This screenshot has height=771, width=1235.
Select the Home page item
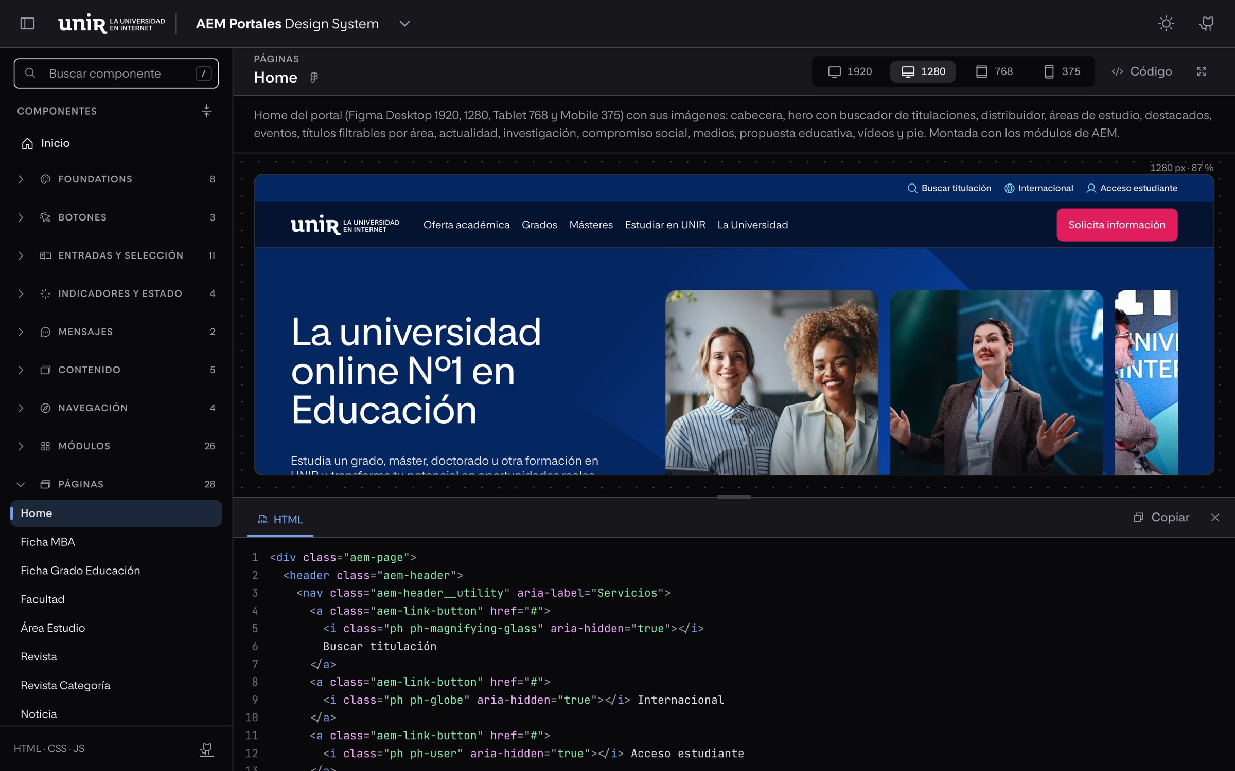(116, 513)
